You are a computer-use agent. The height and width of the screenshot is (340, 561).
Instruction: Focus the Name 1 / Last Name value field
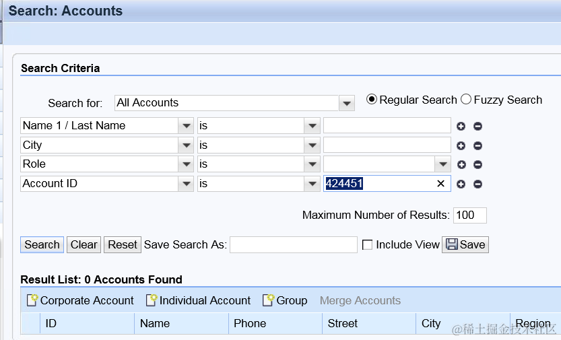click(387, 125)
